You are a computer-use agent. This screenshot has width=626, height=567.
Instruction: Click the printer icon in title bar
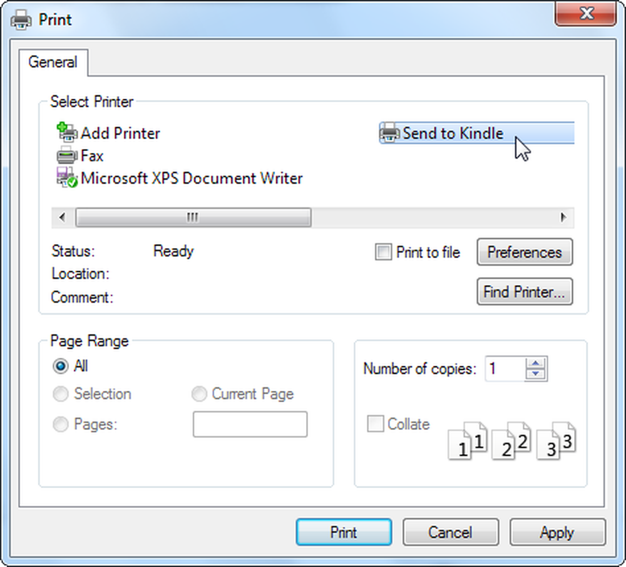(x=21, y=19)
